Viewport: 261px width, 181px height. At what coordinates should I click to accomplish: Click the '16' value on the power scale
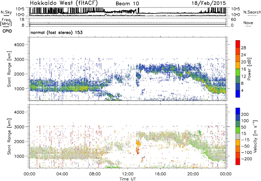coord(243,69)
